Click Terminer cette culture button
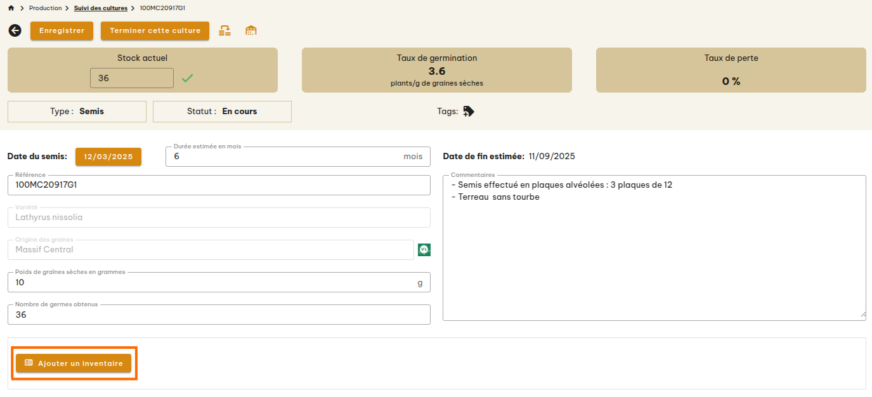The height and width of the screenshot is (397, 872). point(155,30)
